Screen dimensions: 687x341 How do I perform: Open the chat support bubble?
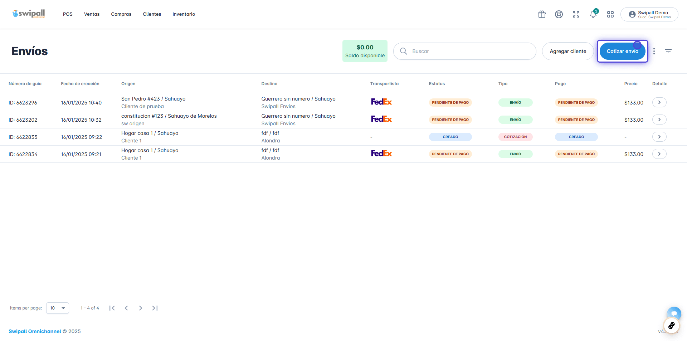674,313
